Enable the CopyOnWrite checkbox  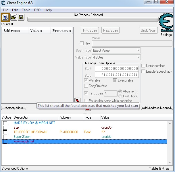[x=86, y=86]
